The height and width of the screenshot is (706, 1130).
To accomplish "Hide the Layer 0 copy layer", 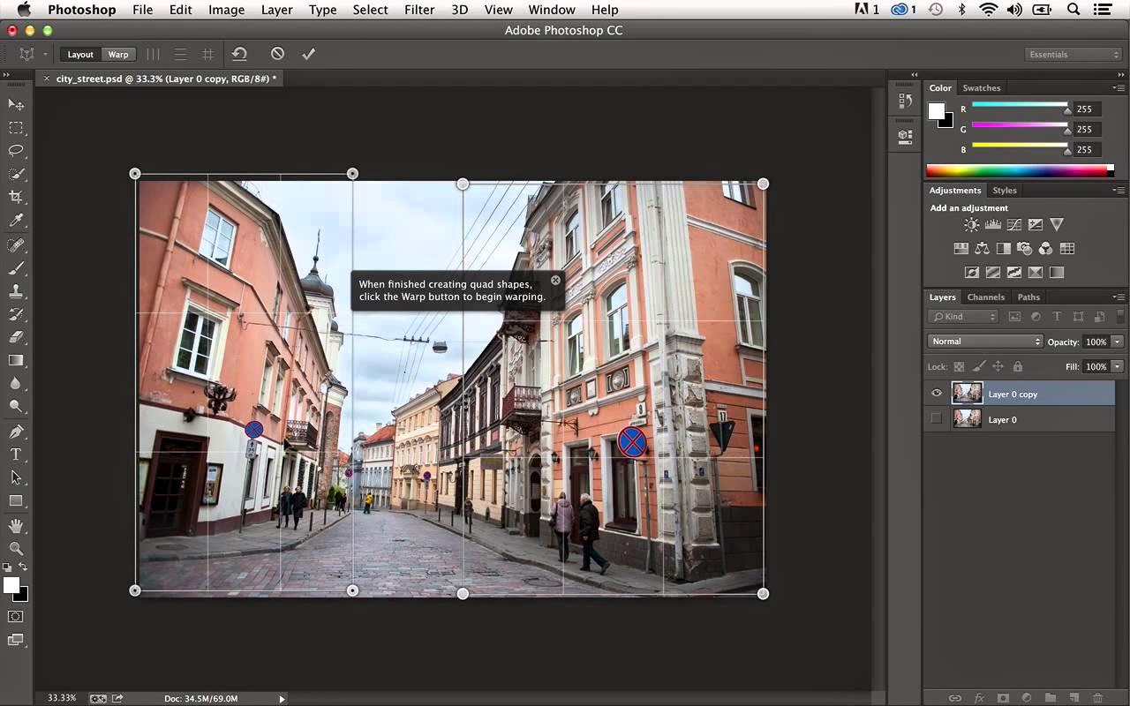I will tap(937, 394).
